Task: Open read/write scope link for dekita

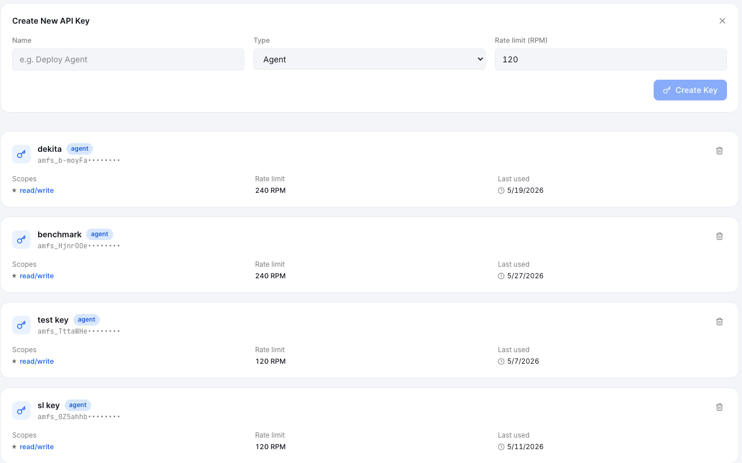Action: point(36,191)
